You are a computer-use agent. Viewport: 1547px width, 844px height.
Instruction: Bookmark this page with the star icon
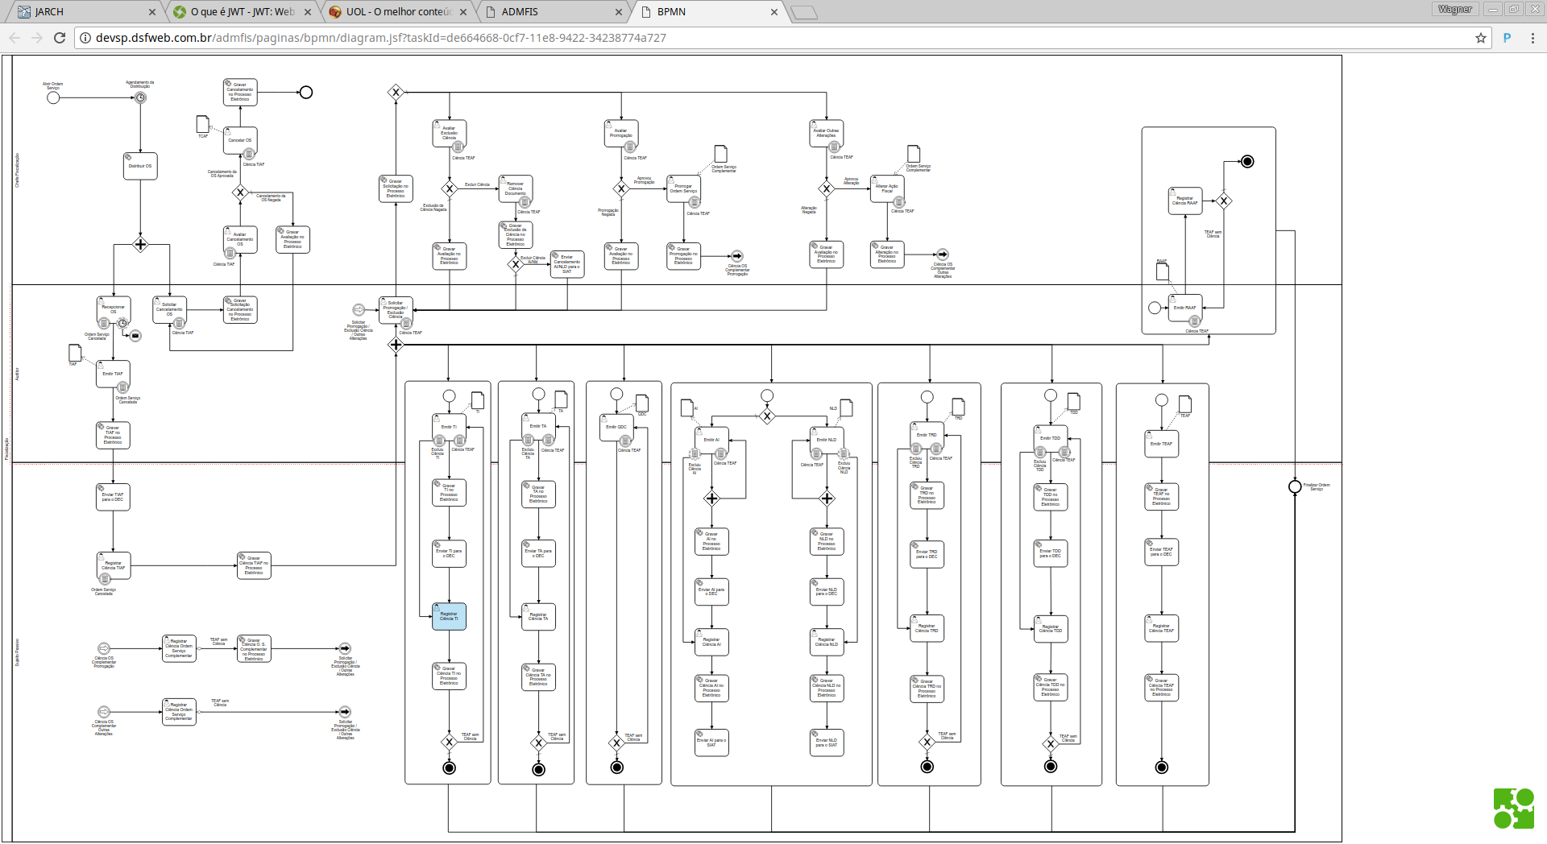point(1480,38)
